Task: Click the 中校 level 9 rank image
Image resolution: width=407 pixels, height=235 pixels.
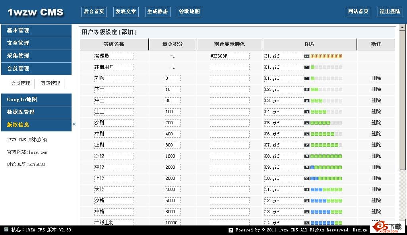Action: (323, 168)
